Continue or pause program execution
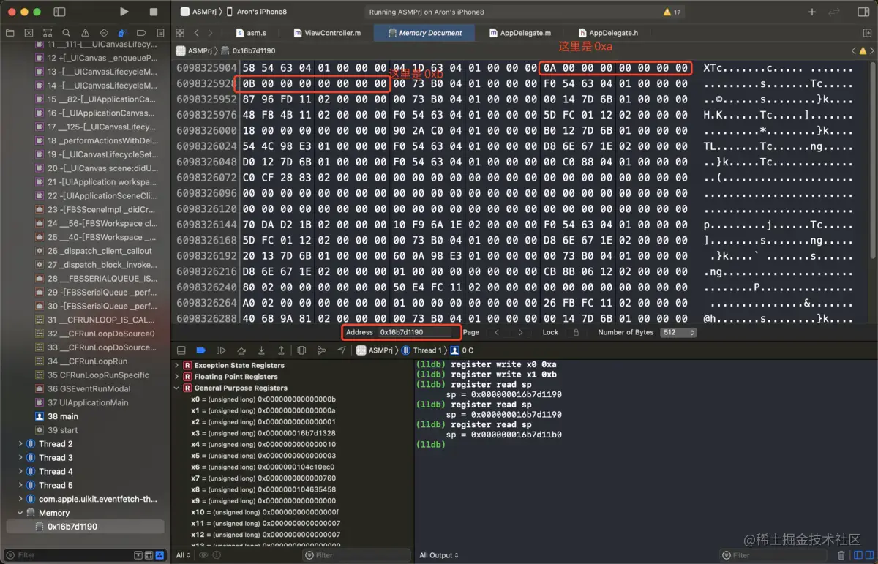Viewport: 878px width, 564px height. (221, 350)
